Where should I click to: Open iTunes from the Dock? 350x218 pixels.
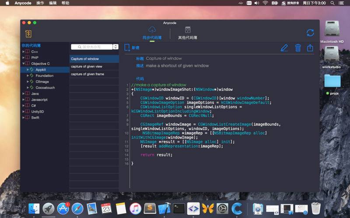coord(135,209)
